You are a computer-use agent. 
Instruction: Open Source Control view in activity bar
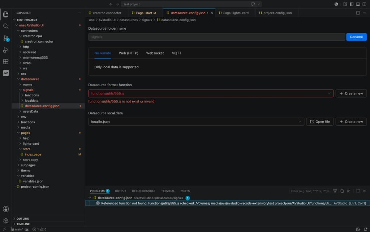6,38
